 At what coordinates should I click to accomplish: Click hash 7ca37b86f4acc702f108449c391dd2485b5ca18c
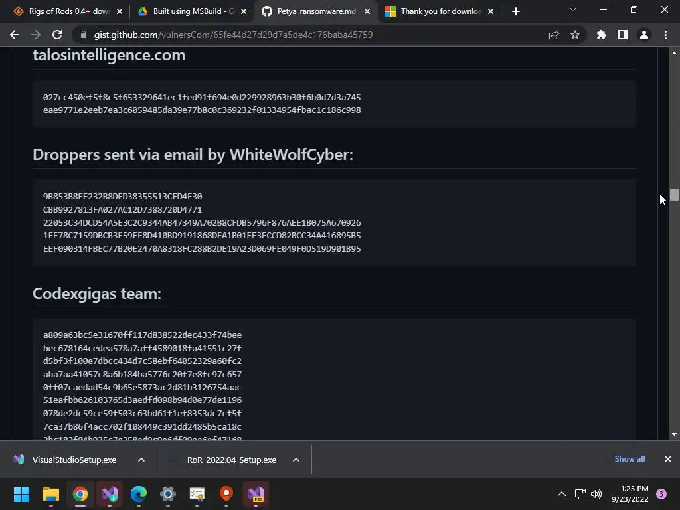142,426
